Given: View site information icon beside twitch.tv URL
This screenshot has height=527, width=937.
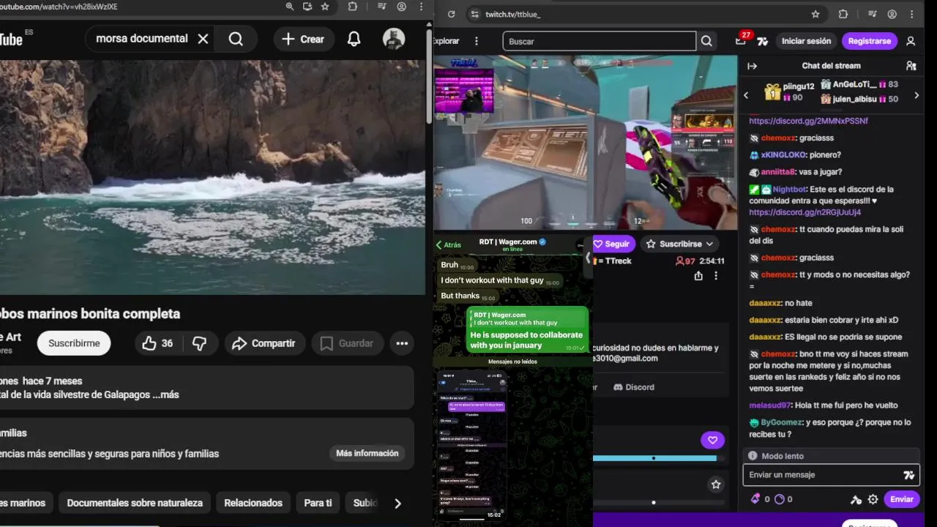Looking at the screenshot, I should pyautogui.click(x=474, y=14).
